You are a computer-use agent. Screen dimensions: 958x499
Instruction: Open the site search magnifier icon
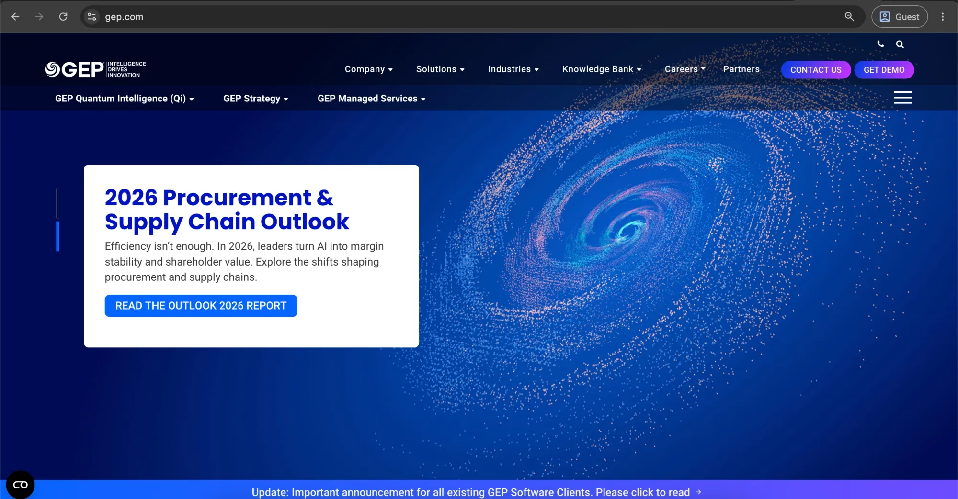(900, 44)
